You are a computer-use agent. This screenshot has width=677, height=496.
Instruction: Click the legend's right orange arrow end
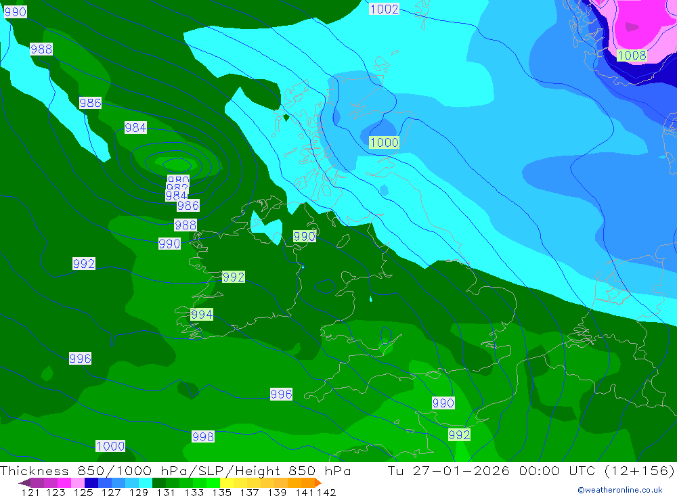[318, 482]
